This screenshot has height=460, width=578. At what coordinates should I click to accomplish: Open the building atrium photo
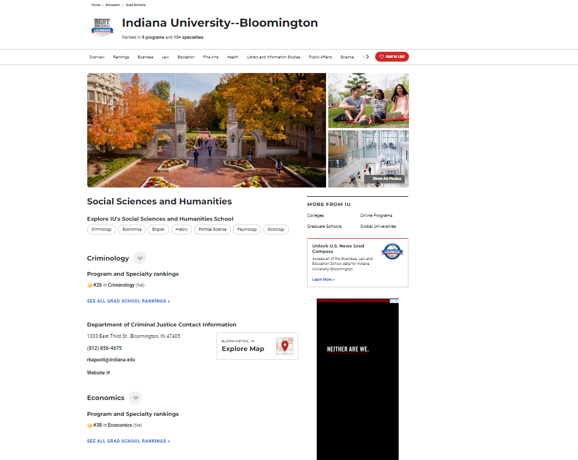[368, 159]
